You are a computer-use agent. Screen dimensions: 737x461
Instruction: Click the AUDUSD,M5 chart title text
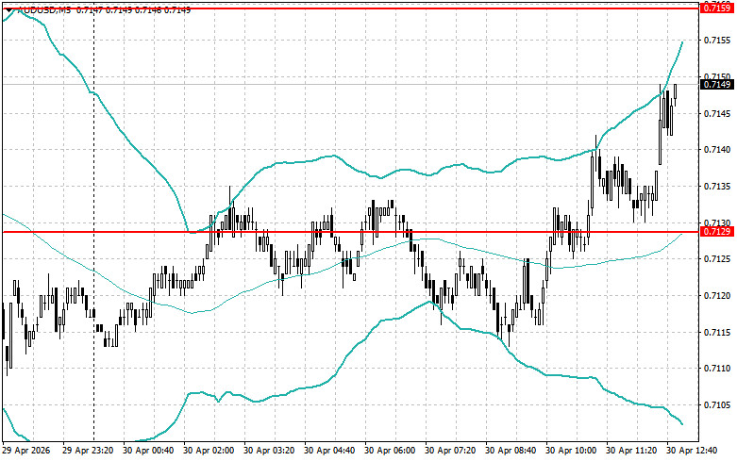tap(43, 9)
